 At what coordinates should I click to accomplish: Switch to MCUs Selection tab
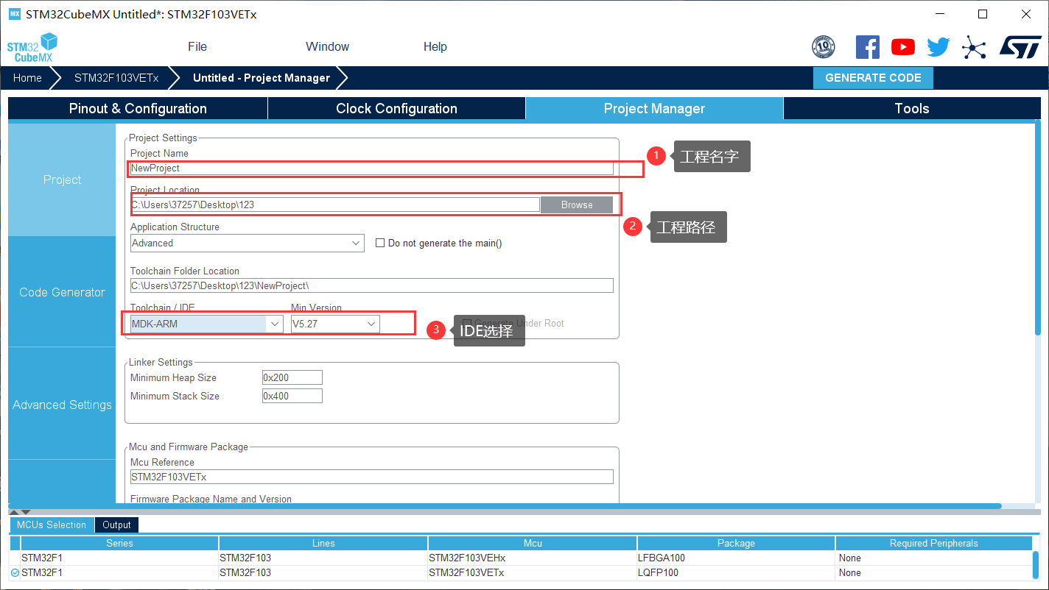coord(52,525)
